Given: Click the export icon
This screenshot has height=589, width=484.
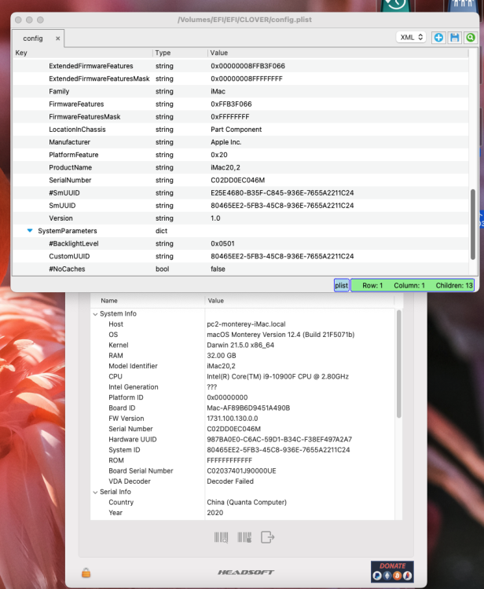Looking at the screenshot, I should 268,537.
